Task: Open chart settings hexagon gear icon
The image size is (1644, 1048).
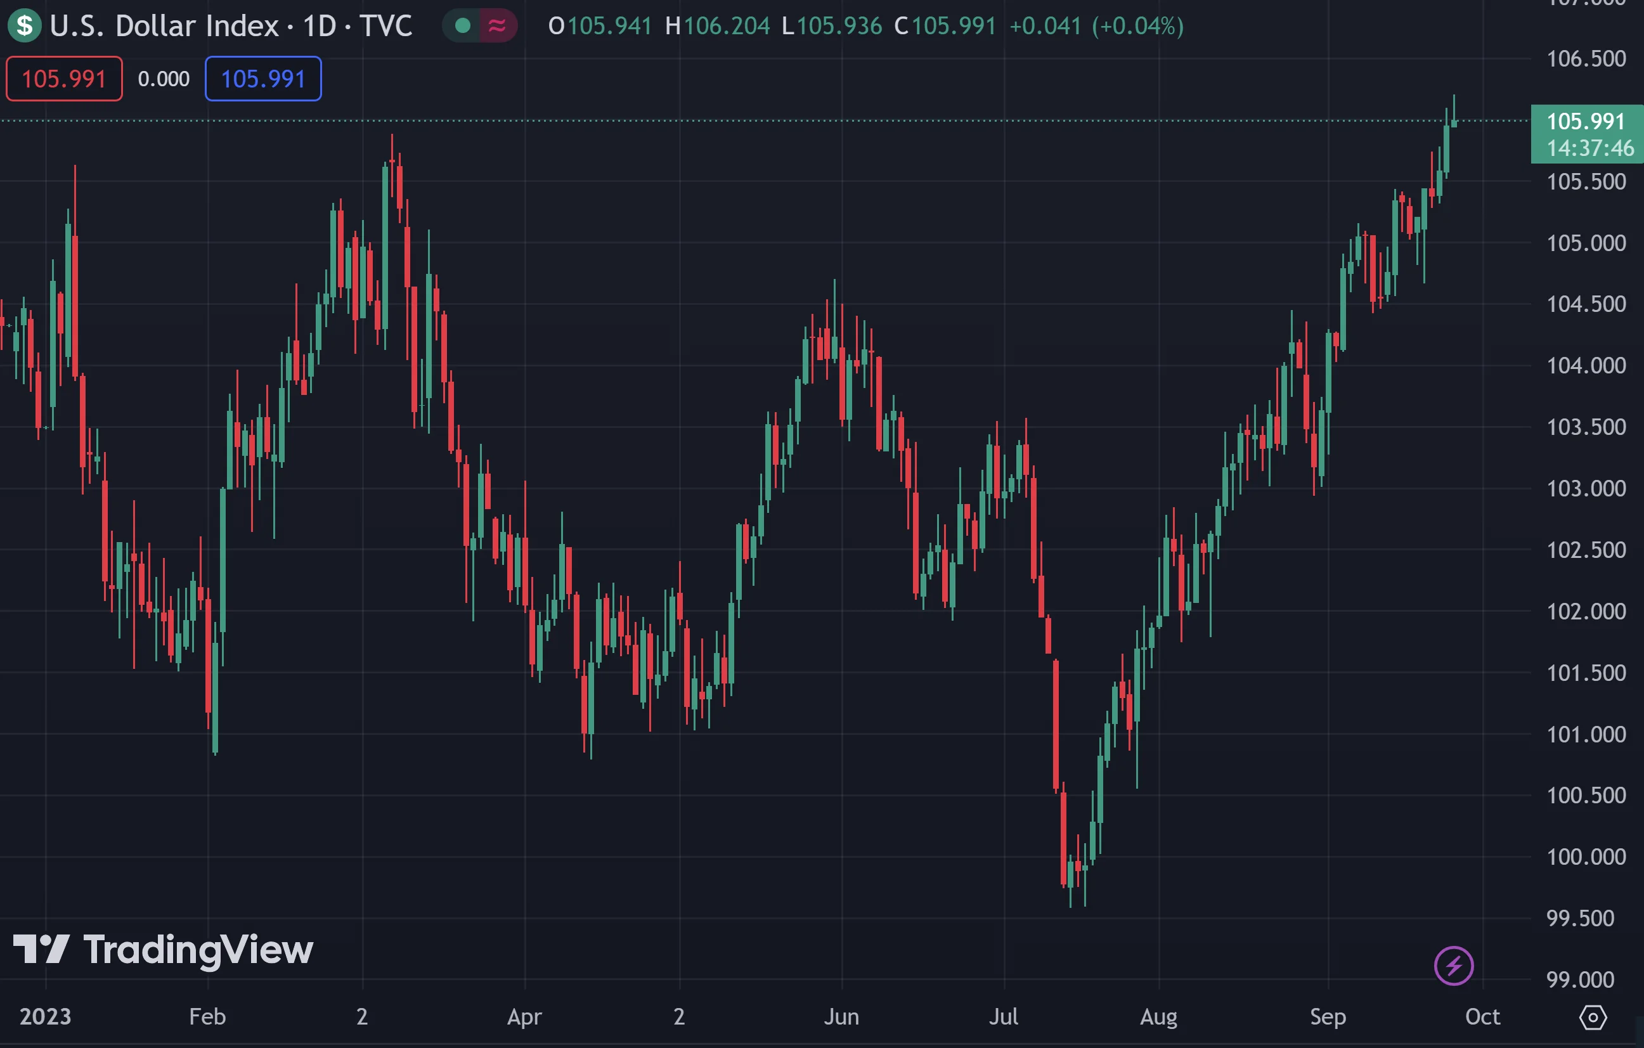Action: click(1593, 1018)
